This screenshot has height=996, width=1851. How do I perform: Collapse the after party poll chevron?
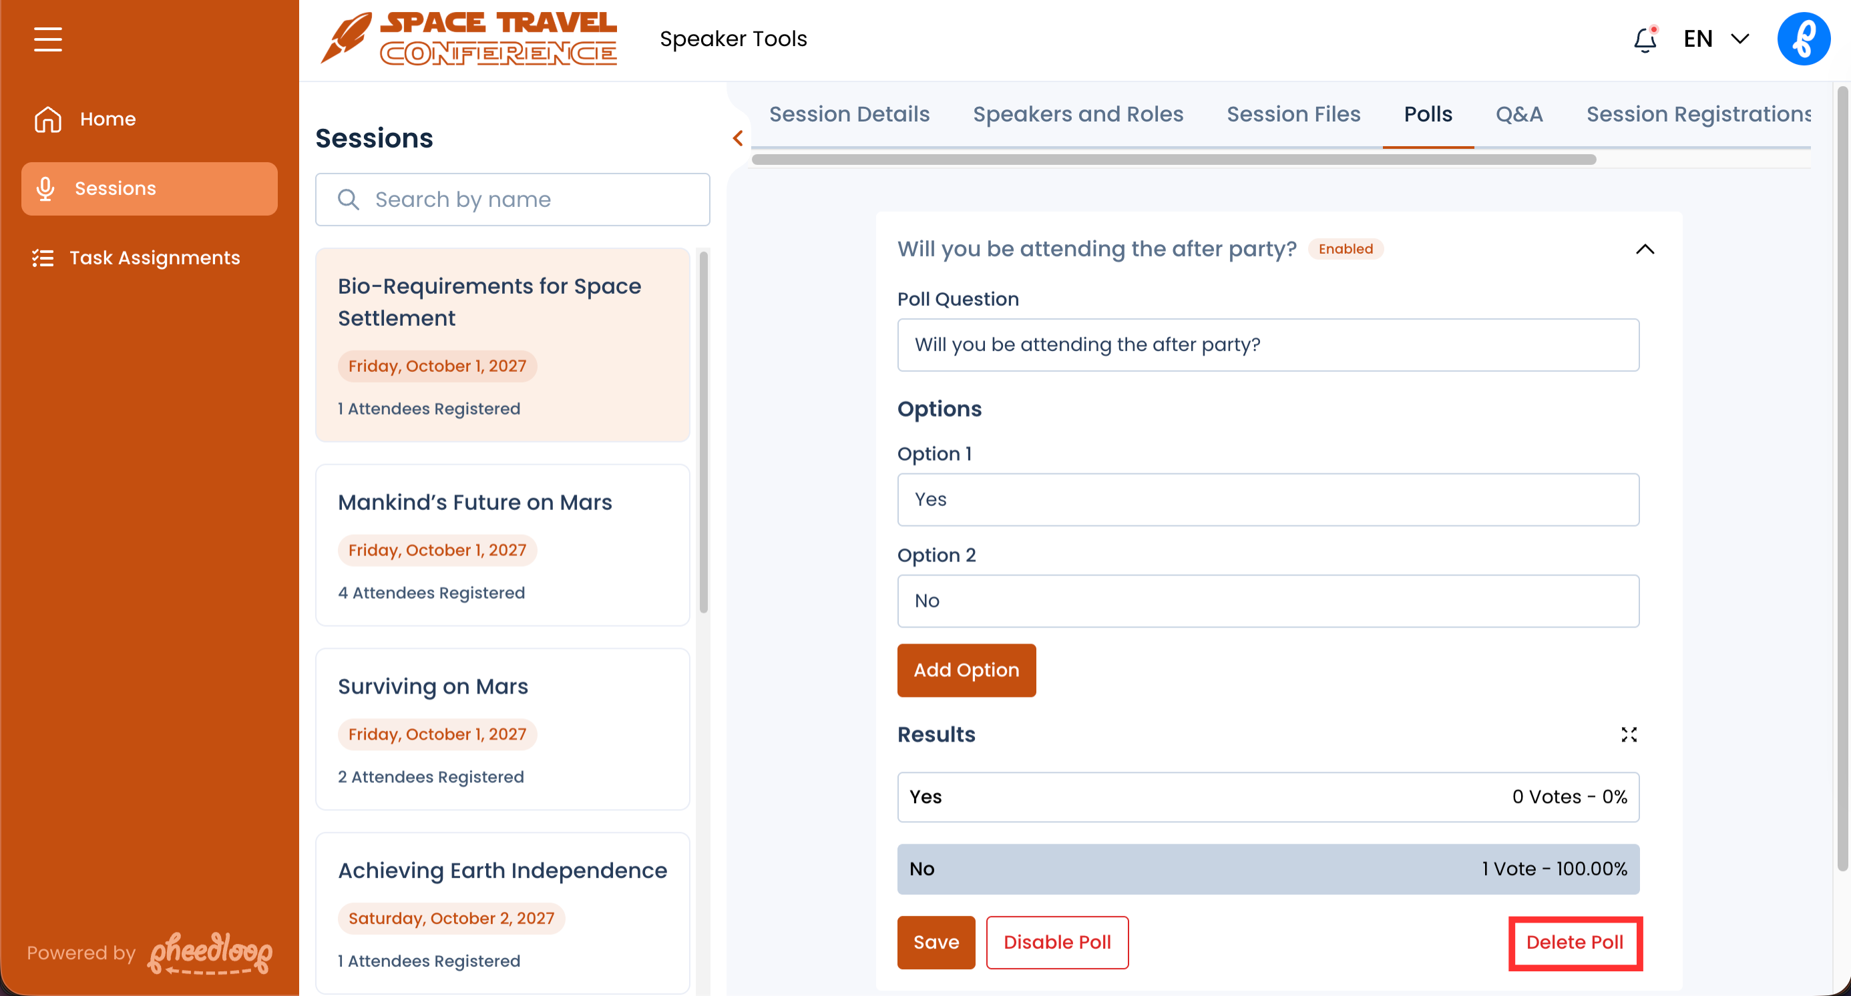tap(1644, 249)
